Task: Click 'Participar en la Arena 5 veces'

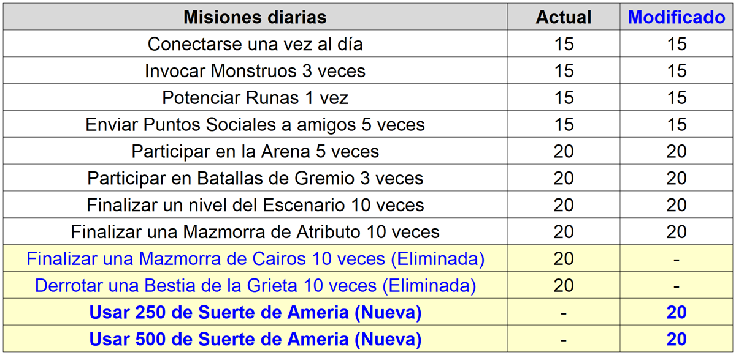Action: pyautogui.click(x=255, y=151)
